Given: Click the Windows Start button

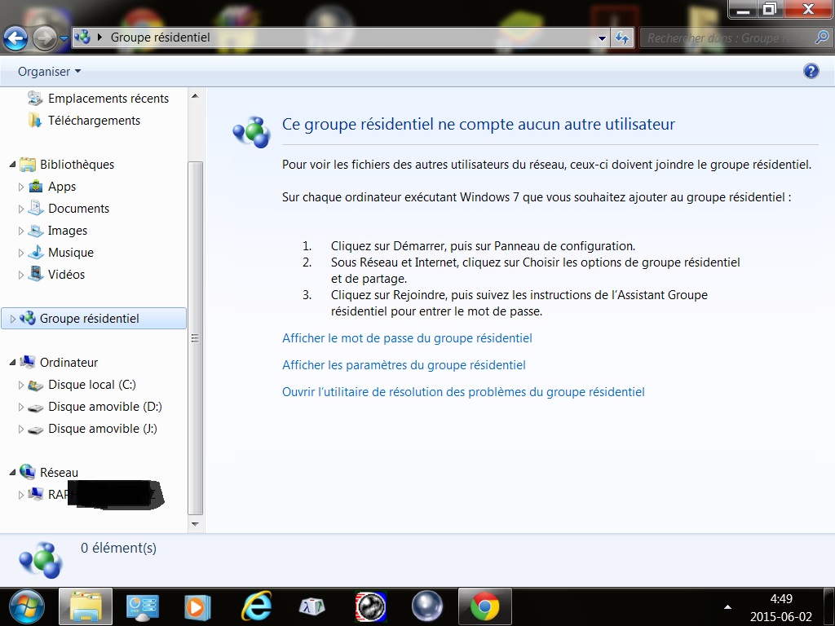Looking at the screenshot, I should (26, 606).
